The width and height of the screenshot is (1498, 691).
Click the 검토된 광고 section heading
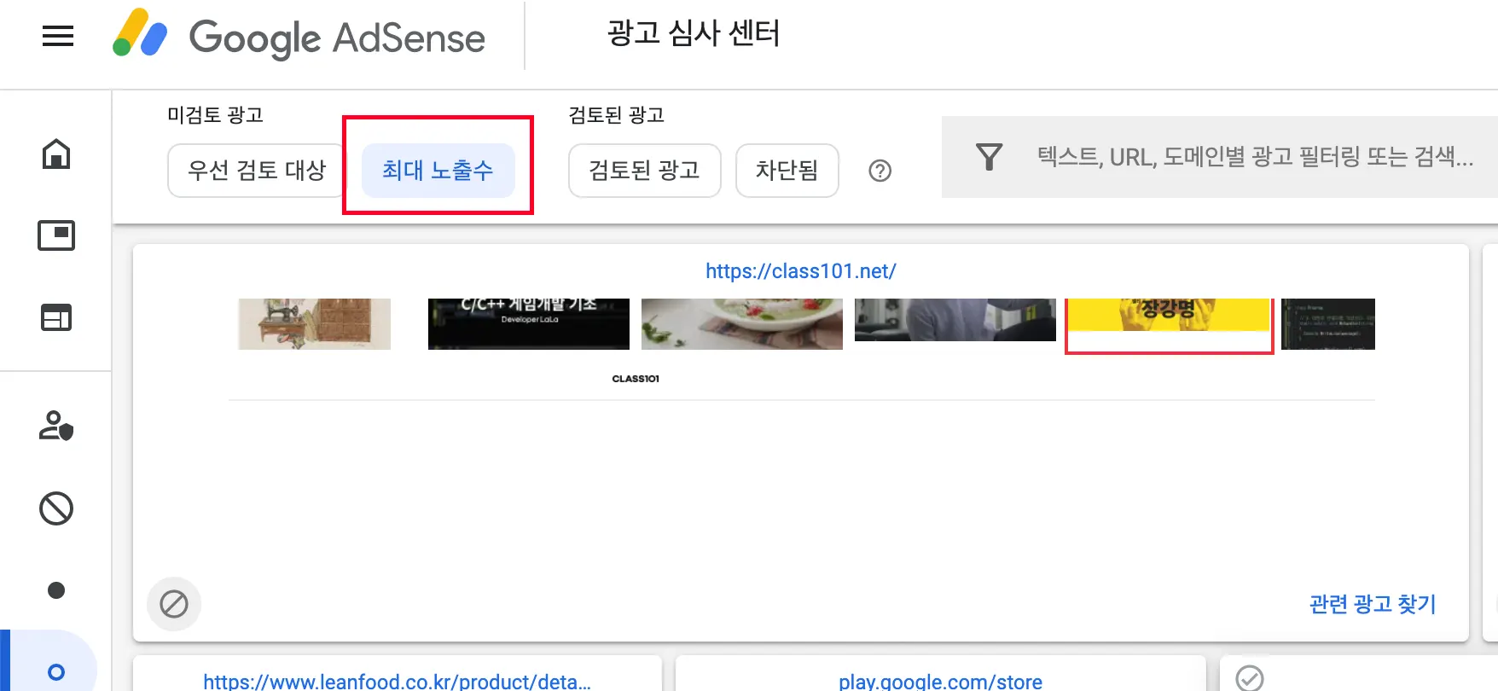coord(617,115)
